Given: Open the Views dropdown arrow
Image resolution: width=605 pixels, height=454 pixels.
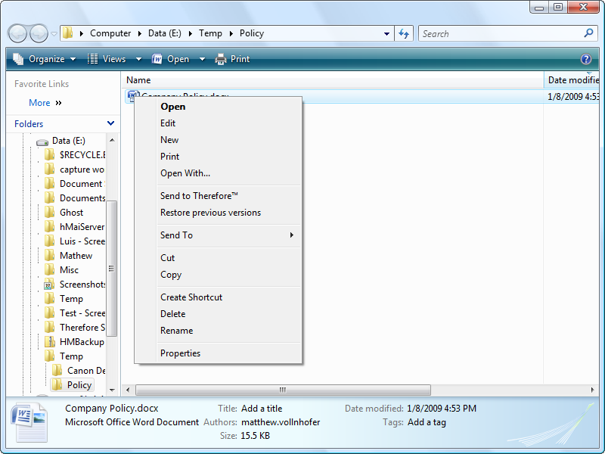Looking at the screenshot, I should point(138,58).
